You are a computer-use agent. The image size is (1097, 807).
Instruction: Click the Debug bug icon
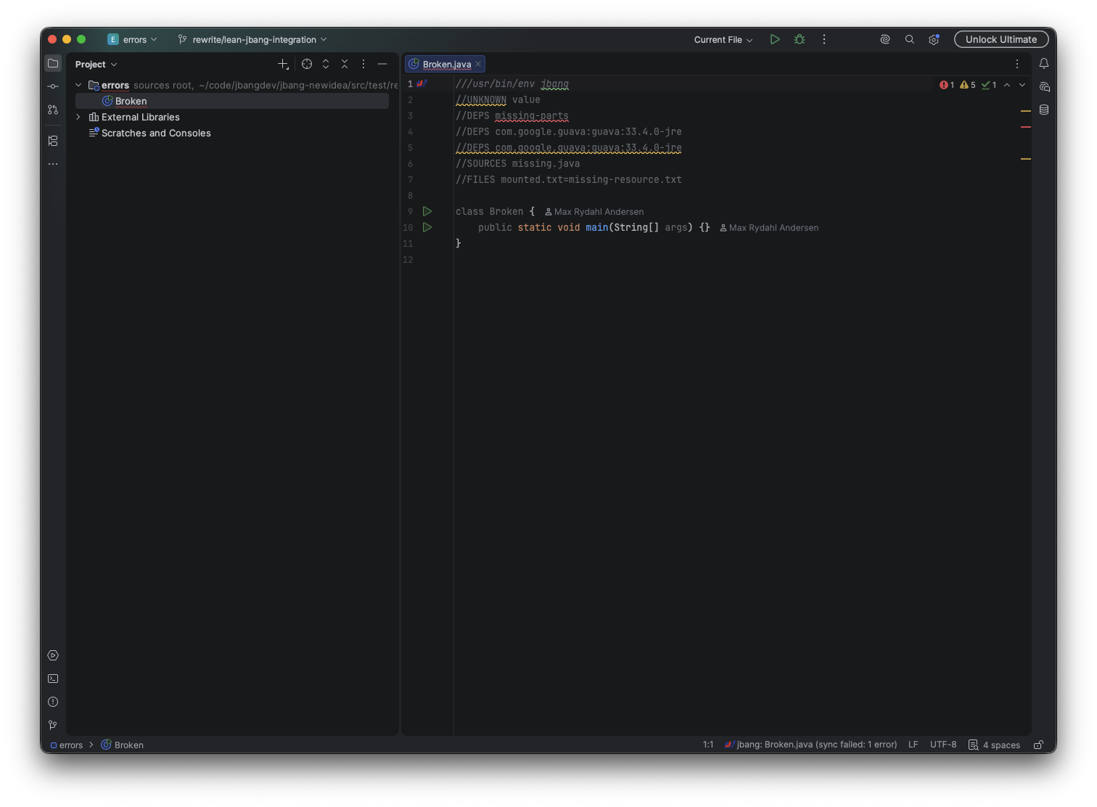pyautogui.click(x=800, y=39)
